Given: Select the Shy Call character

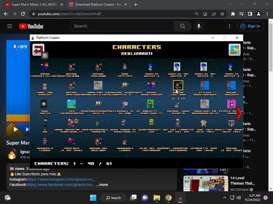Looking at the screenshot, I should point(178,123).
